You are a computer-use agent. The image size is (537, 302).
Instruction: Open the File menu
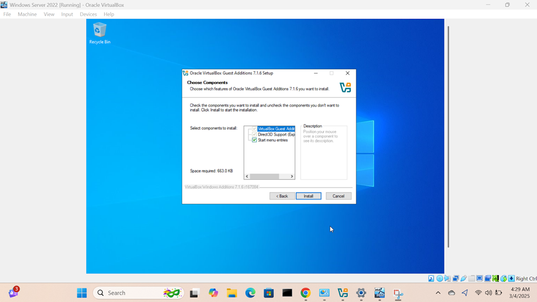click(x=7, y=14)
